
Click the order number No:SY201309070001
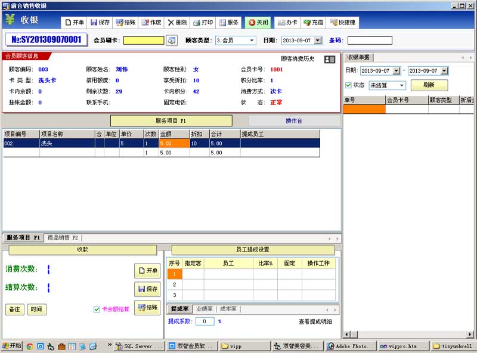tap(47, 39)
